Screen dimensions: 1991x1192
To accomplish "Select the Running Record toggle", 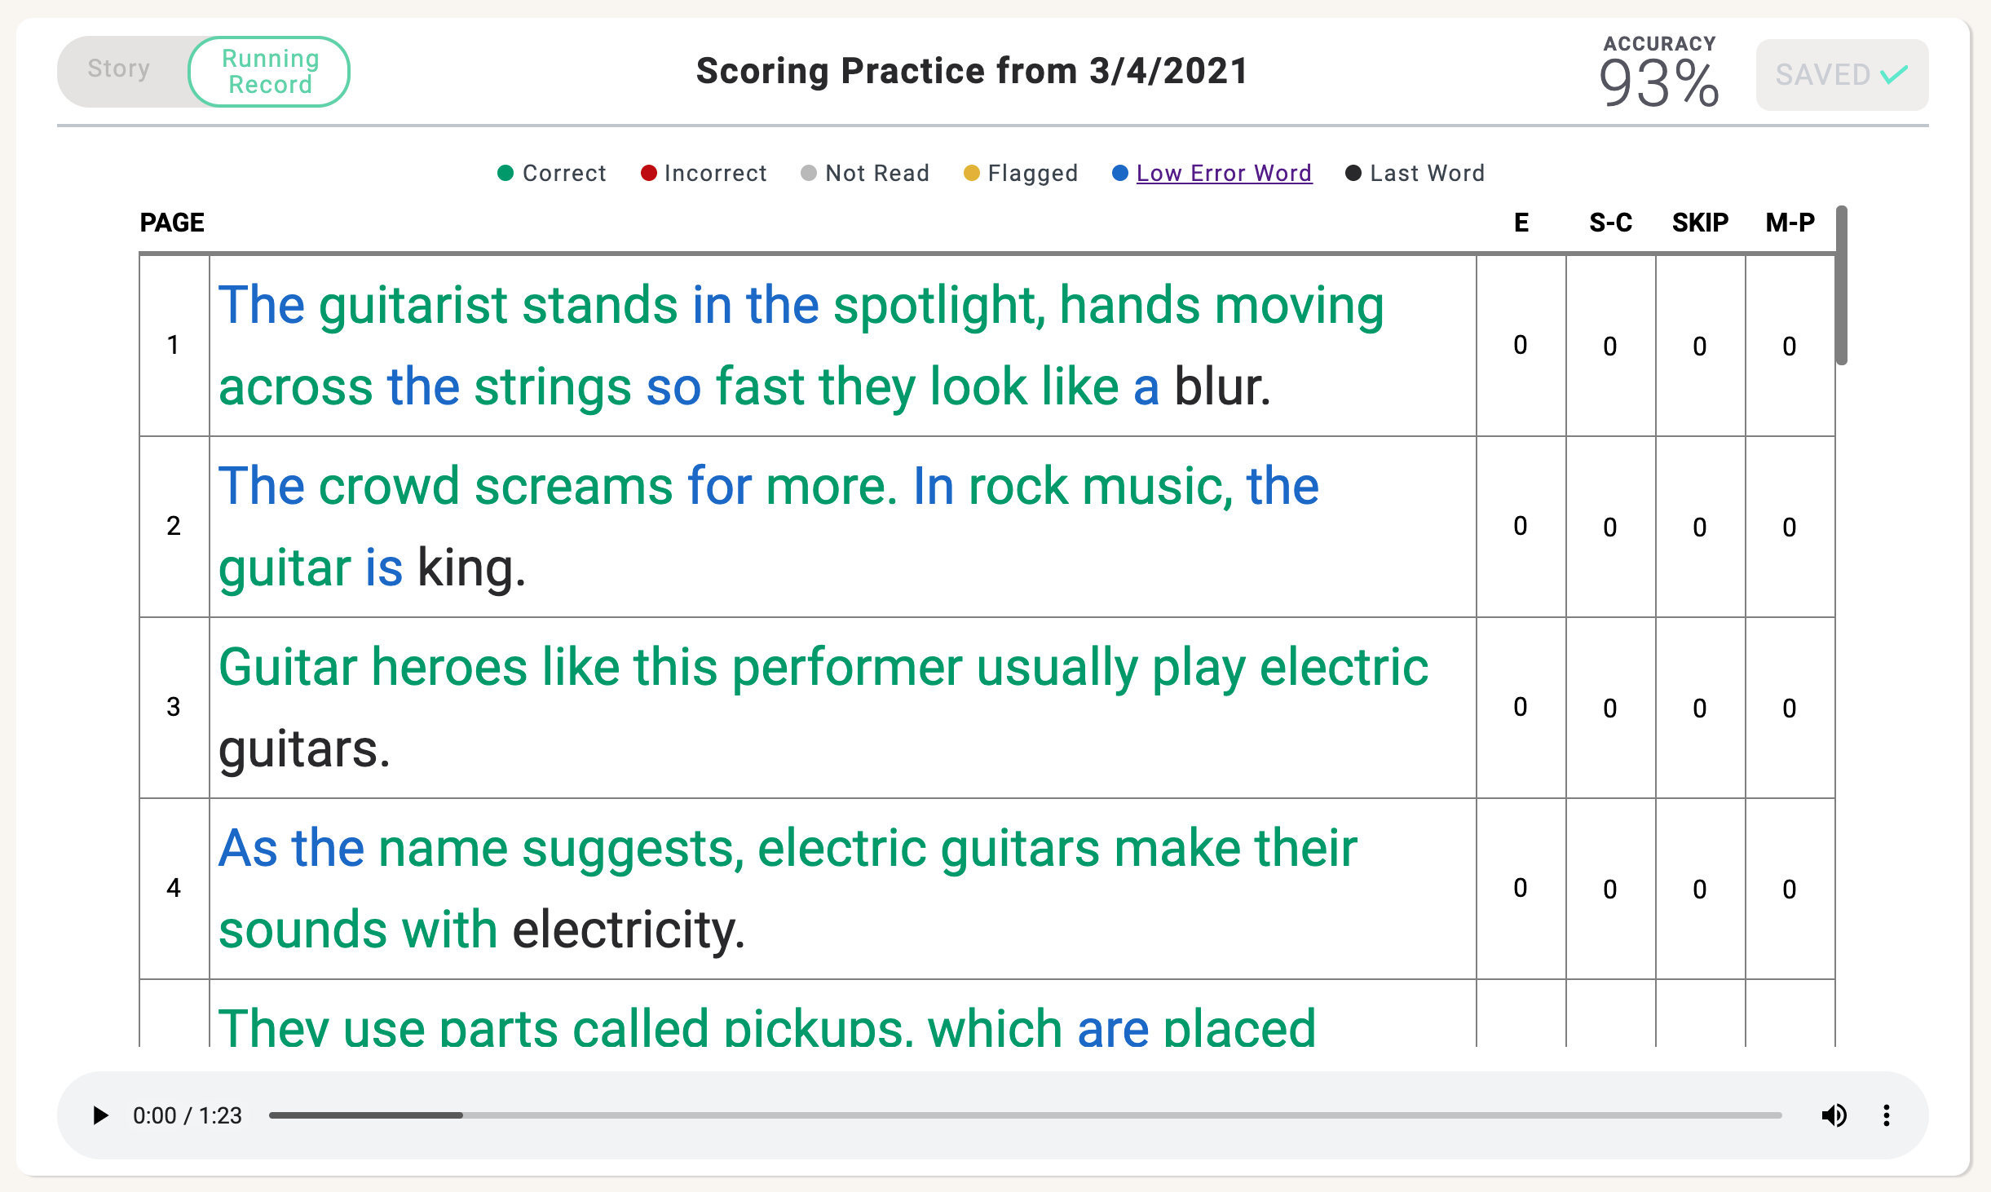I will click(270, 72).
